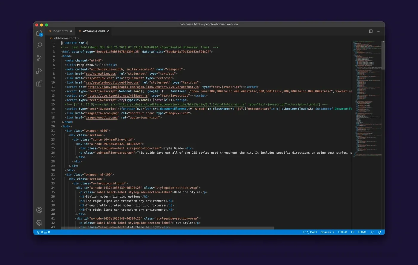This screenshot has width=418, height=265.
Task: Open the Explorer view in activity bar
Action: 39,33
